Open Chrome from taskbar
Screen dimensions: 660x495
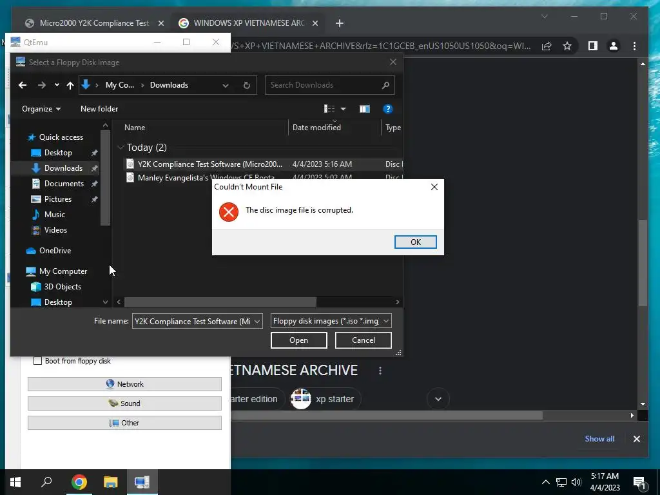coord(79,482)
